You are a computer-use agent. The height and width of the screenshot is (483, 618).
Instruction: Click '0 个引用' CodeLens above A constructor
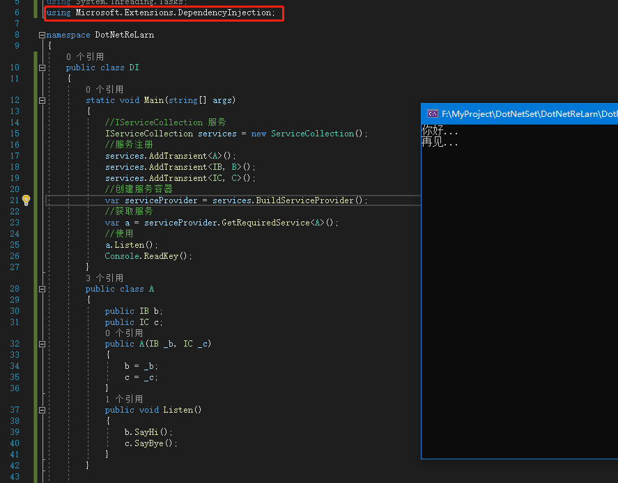[x=123, y=333]
